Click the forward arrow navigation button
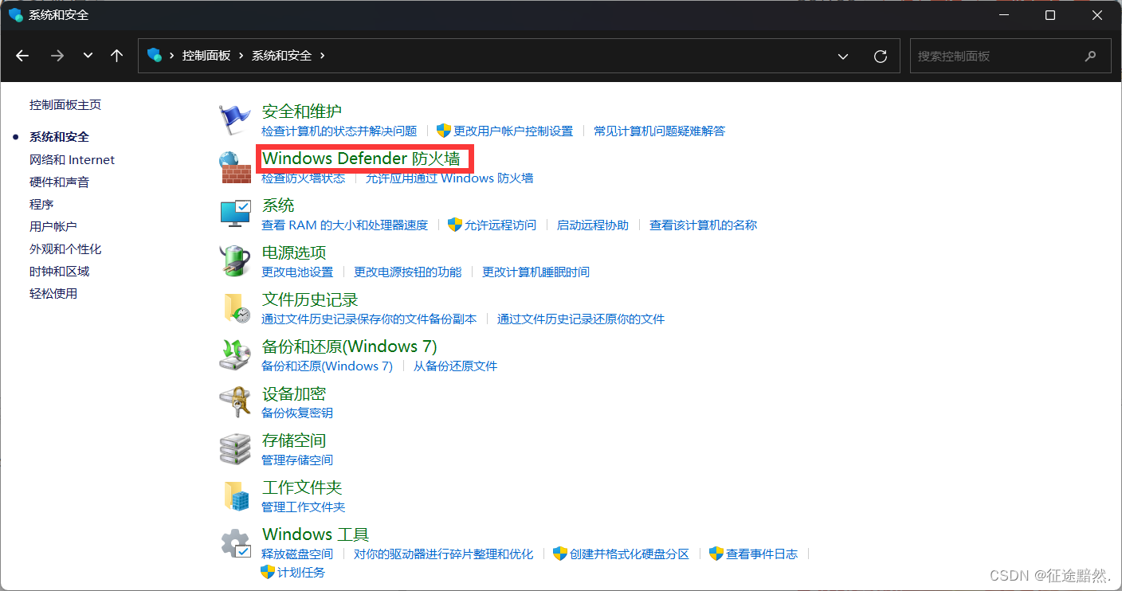 (x=57, y=56)
